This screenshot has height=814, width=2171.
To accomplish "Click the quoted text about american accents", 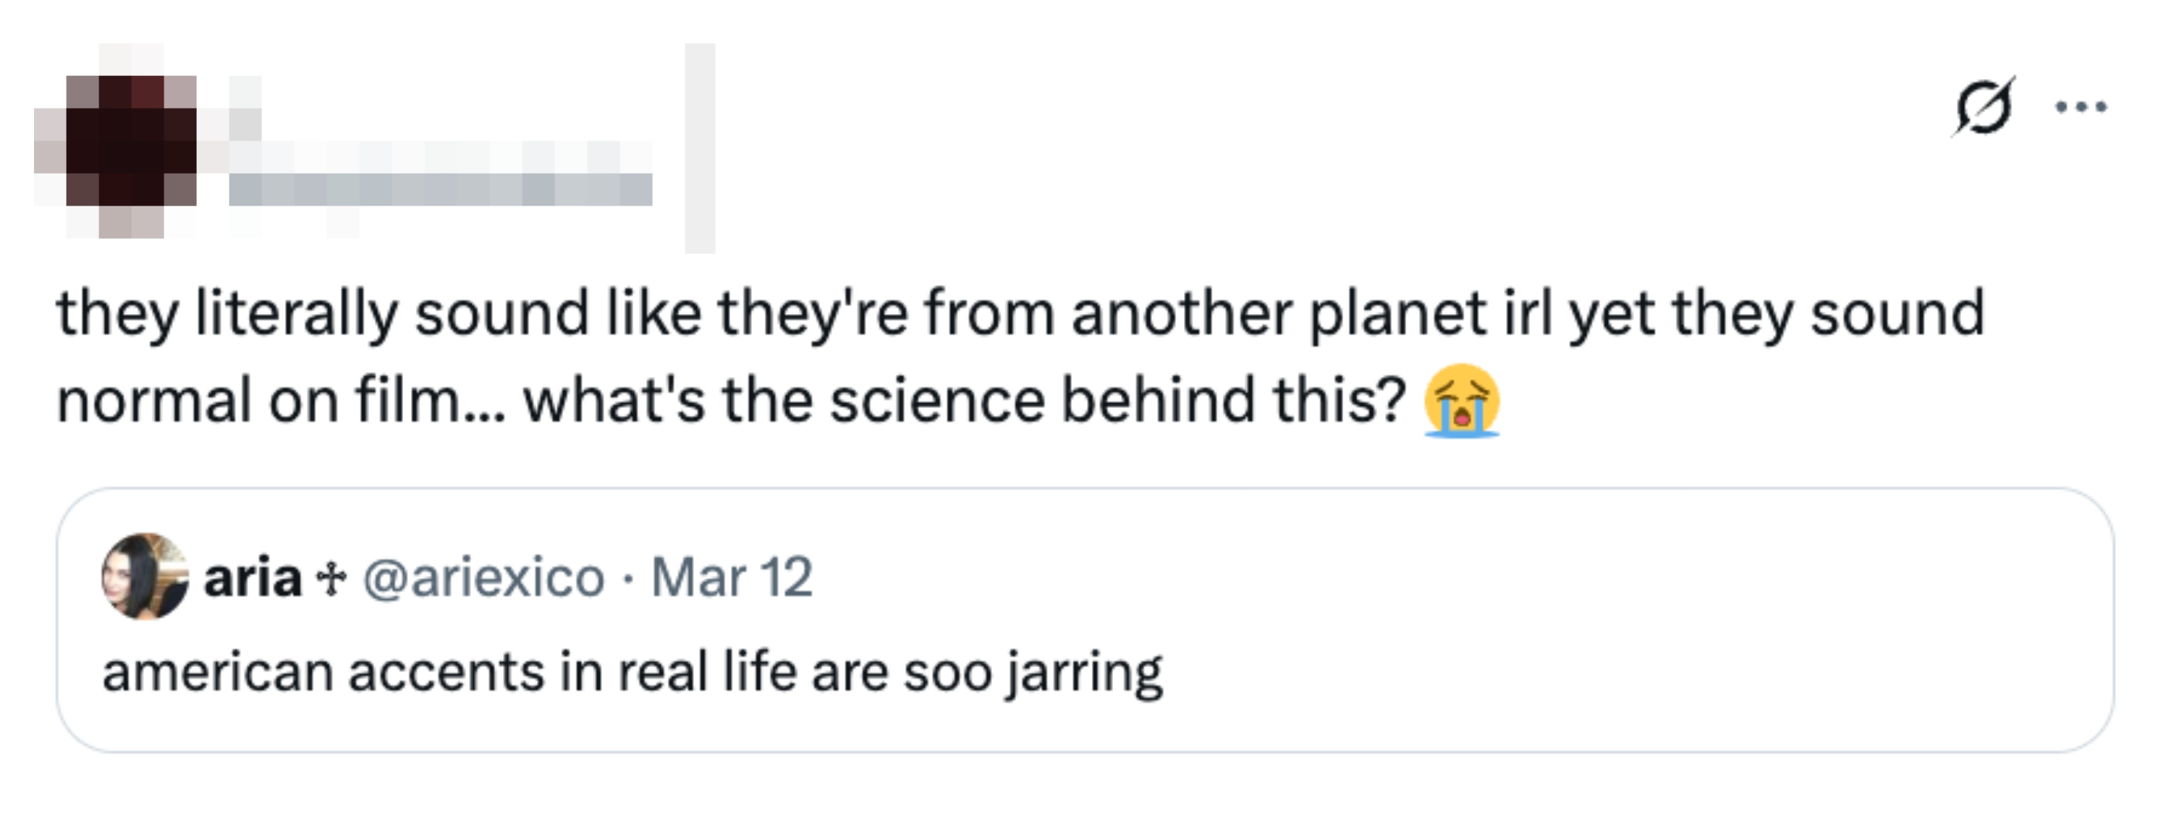I will click(632, 666).
